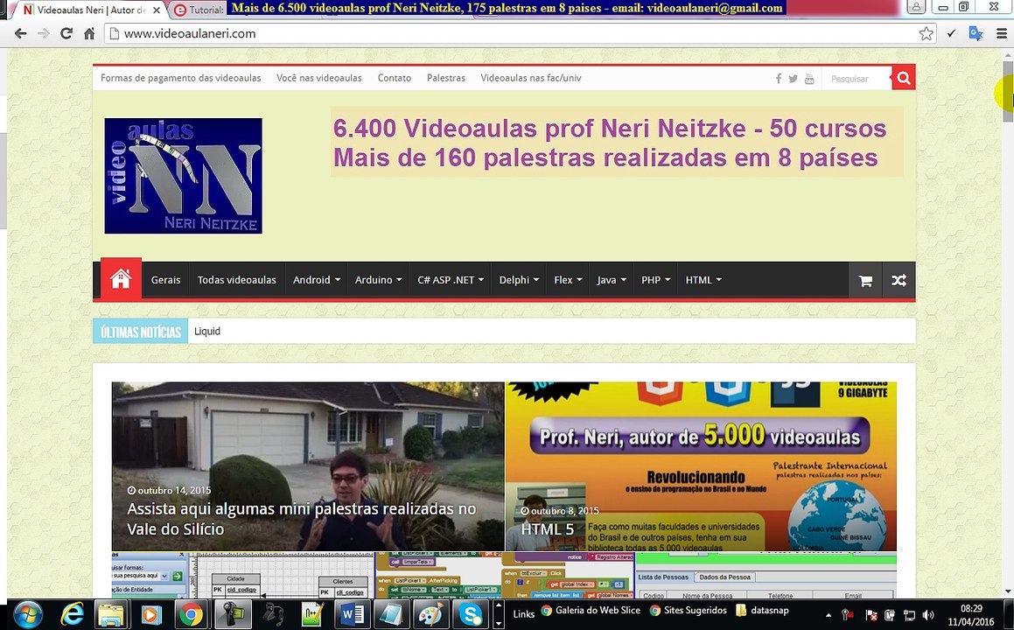Open the Contato link

[x=395, y=78]
